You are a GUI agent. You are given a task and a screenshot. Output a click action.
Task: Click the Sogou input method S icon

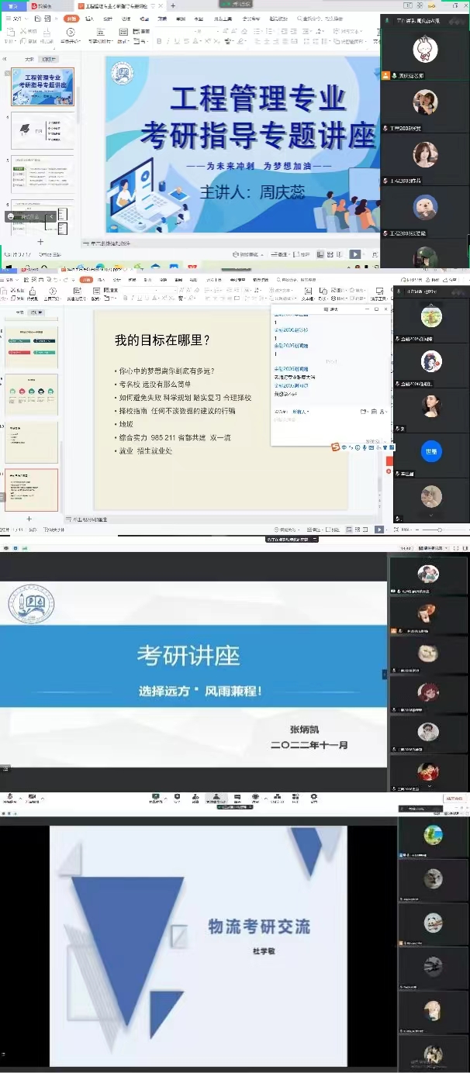tap(335, 447)
